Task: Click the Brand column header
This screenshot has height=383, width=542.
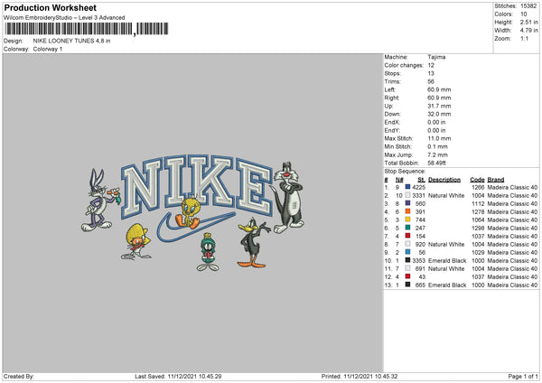Action: coord(496,180)
